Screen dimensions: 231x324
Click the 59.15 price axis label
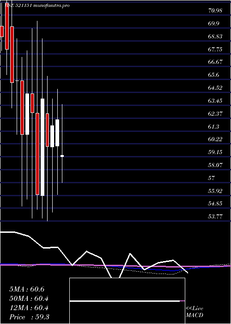pyautogui.click(x=215, y=152)
